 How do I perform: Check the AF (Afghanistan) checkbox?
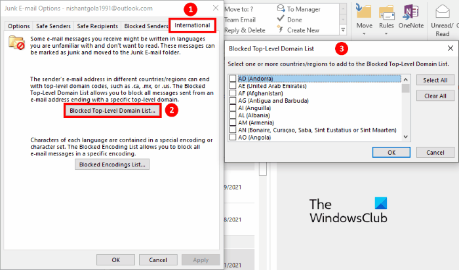click(233, 93)
